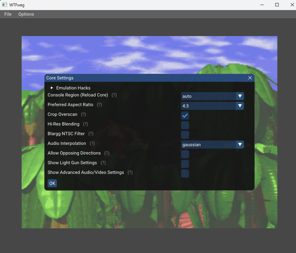Open the File menu
Screen dimensions: 296x253
coord(8,14)
